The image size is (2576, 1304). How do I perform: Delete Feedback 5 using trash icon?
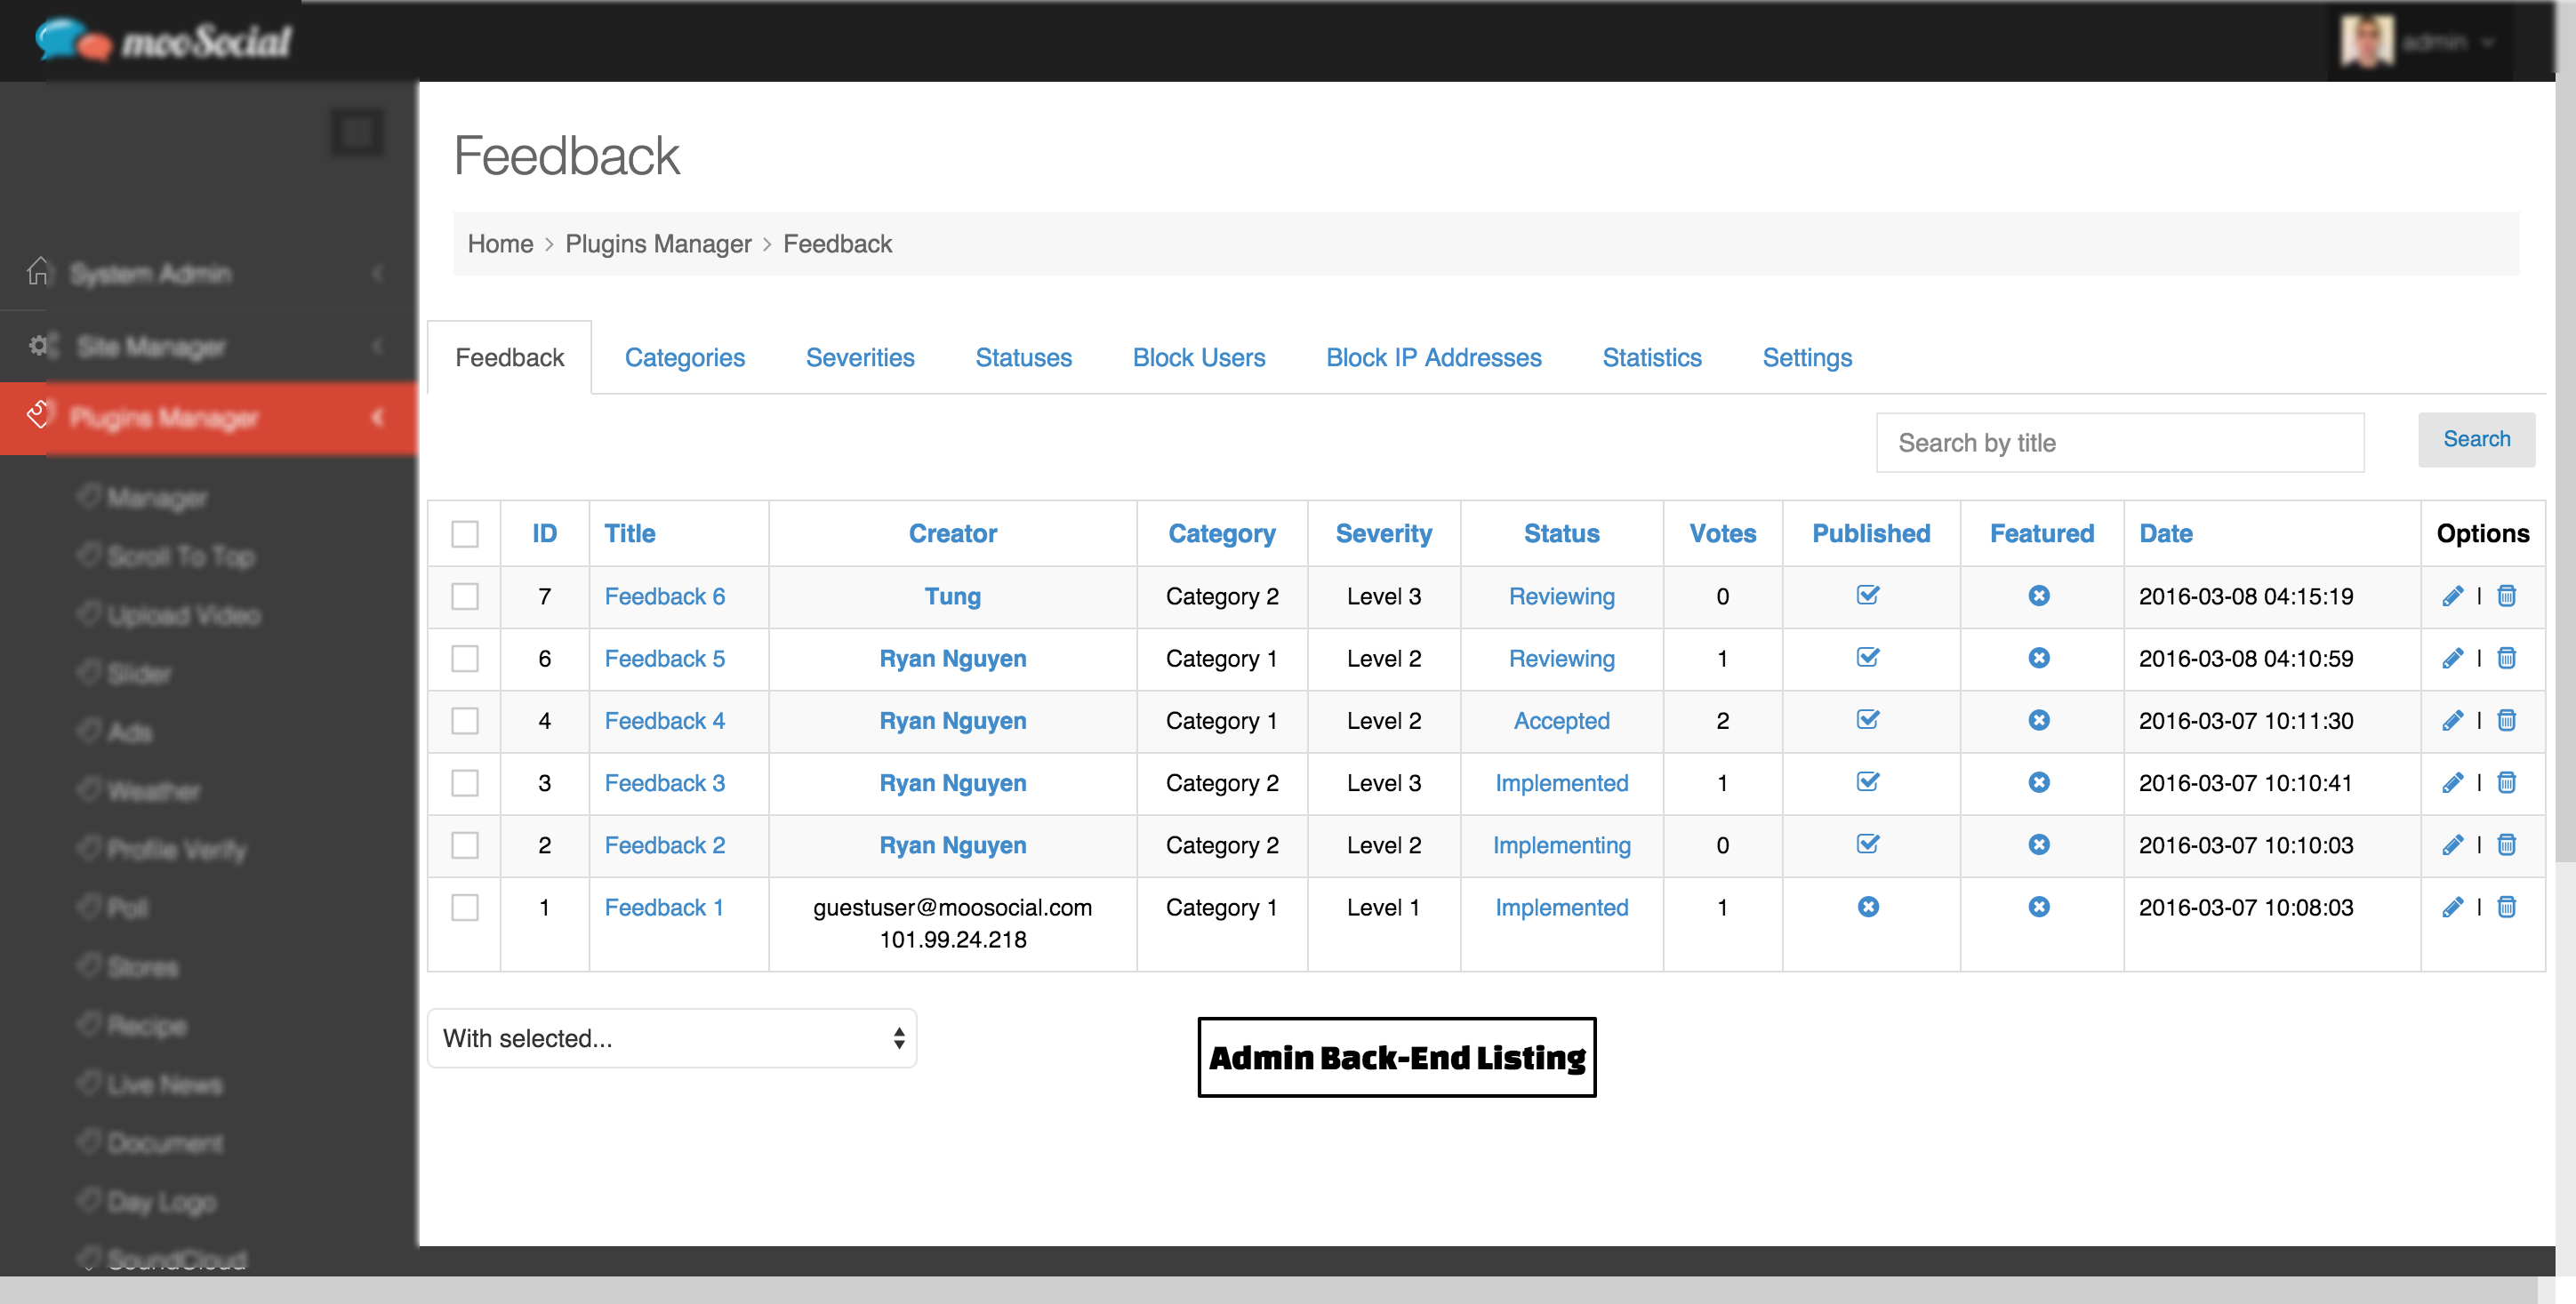[x=2506, y=658]
